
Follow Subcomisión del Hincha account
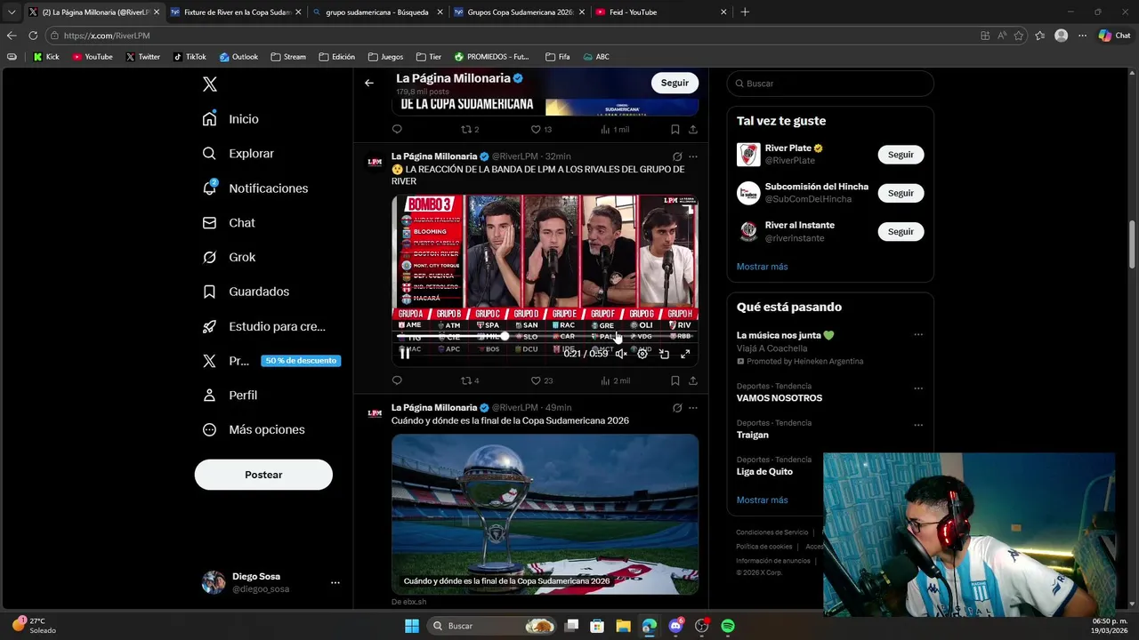pyautogui.click(x=901, y=193)
